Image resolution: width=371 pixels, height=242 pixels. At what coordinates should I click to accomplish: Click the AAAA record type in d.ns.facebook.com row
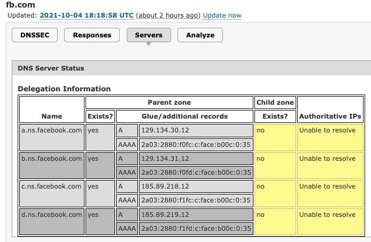127,229
